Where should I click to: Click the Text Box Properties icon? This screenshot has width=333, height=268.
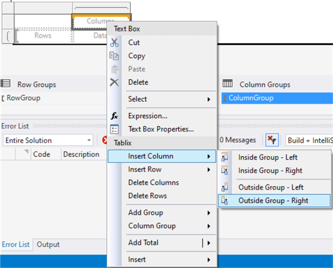coord(114,130)
